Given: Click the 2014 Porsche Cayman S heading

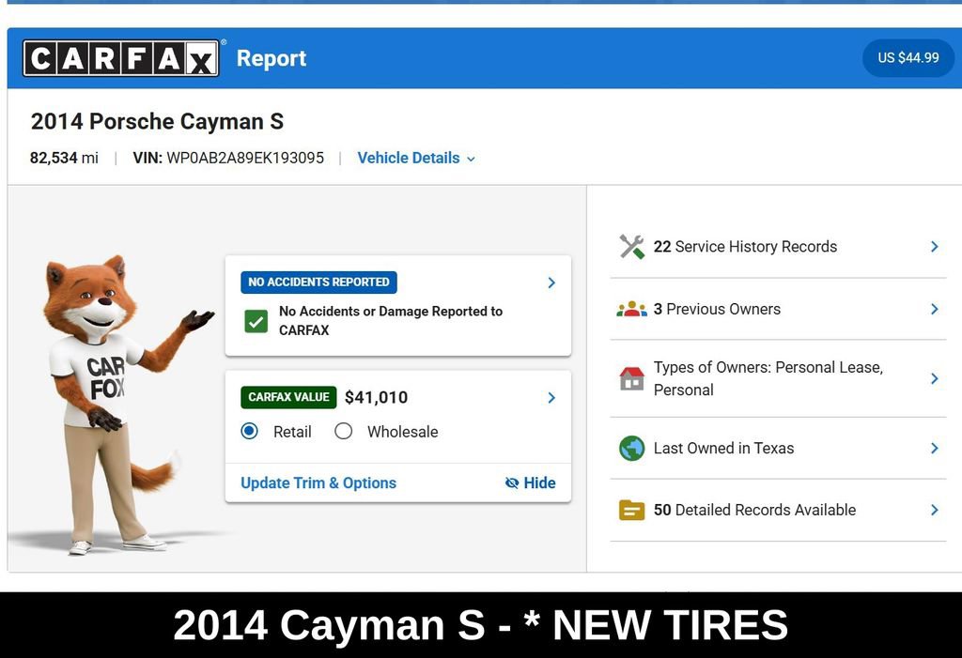Looking at the screenshot, I should point(157,121).
